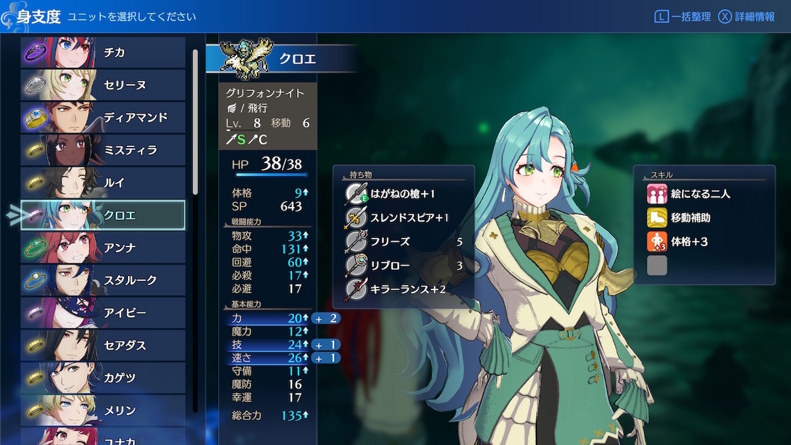Select the キラーランス+2 weapon icon
Screen dimensions: 791x445
pyautogui.click(x=356, y=289)
